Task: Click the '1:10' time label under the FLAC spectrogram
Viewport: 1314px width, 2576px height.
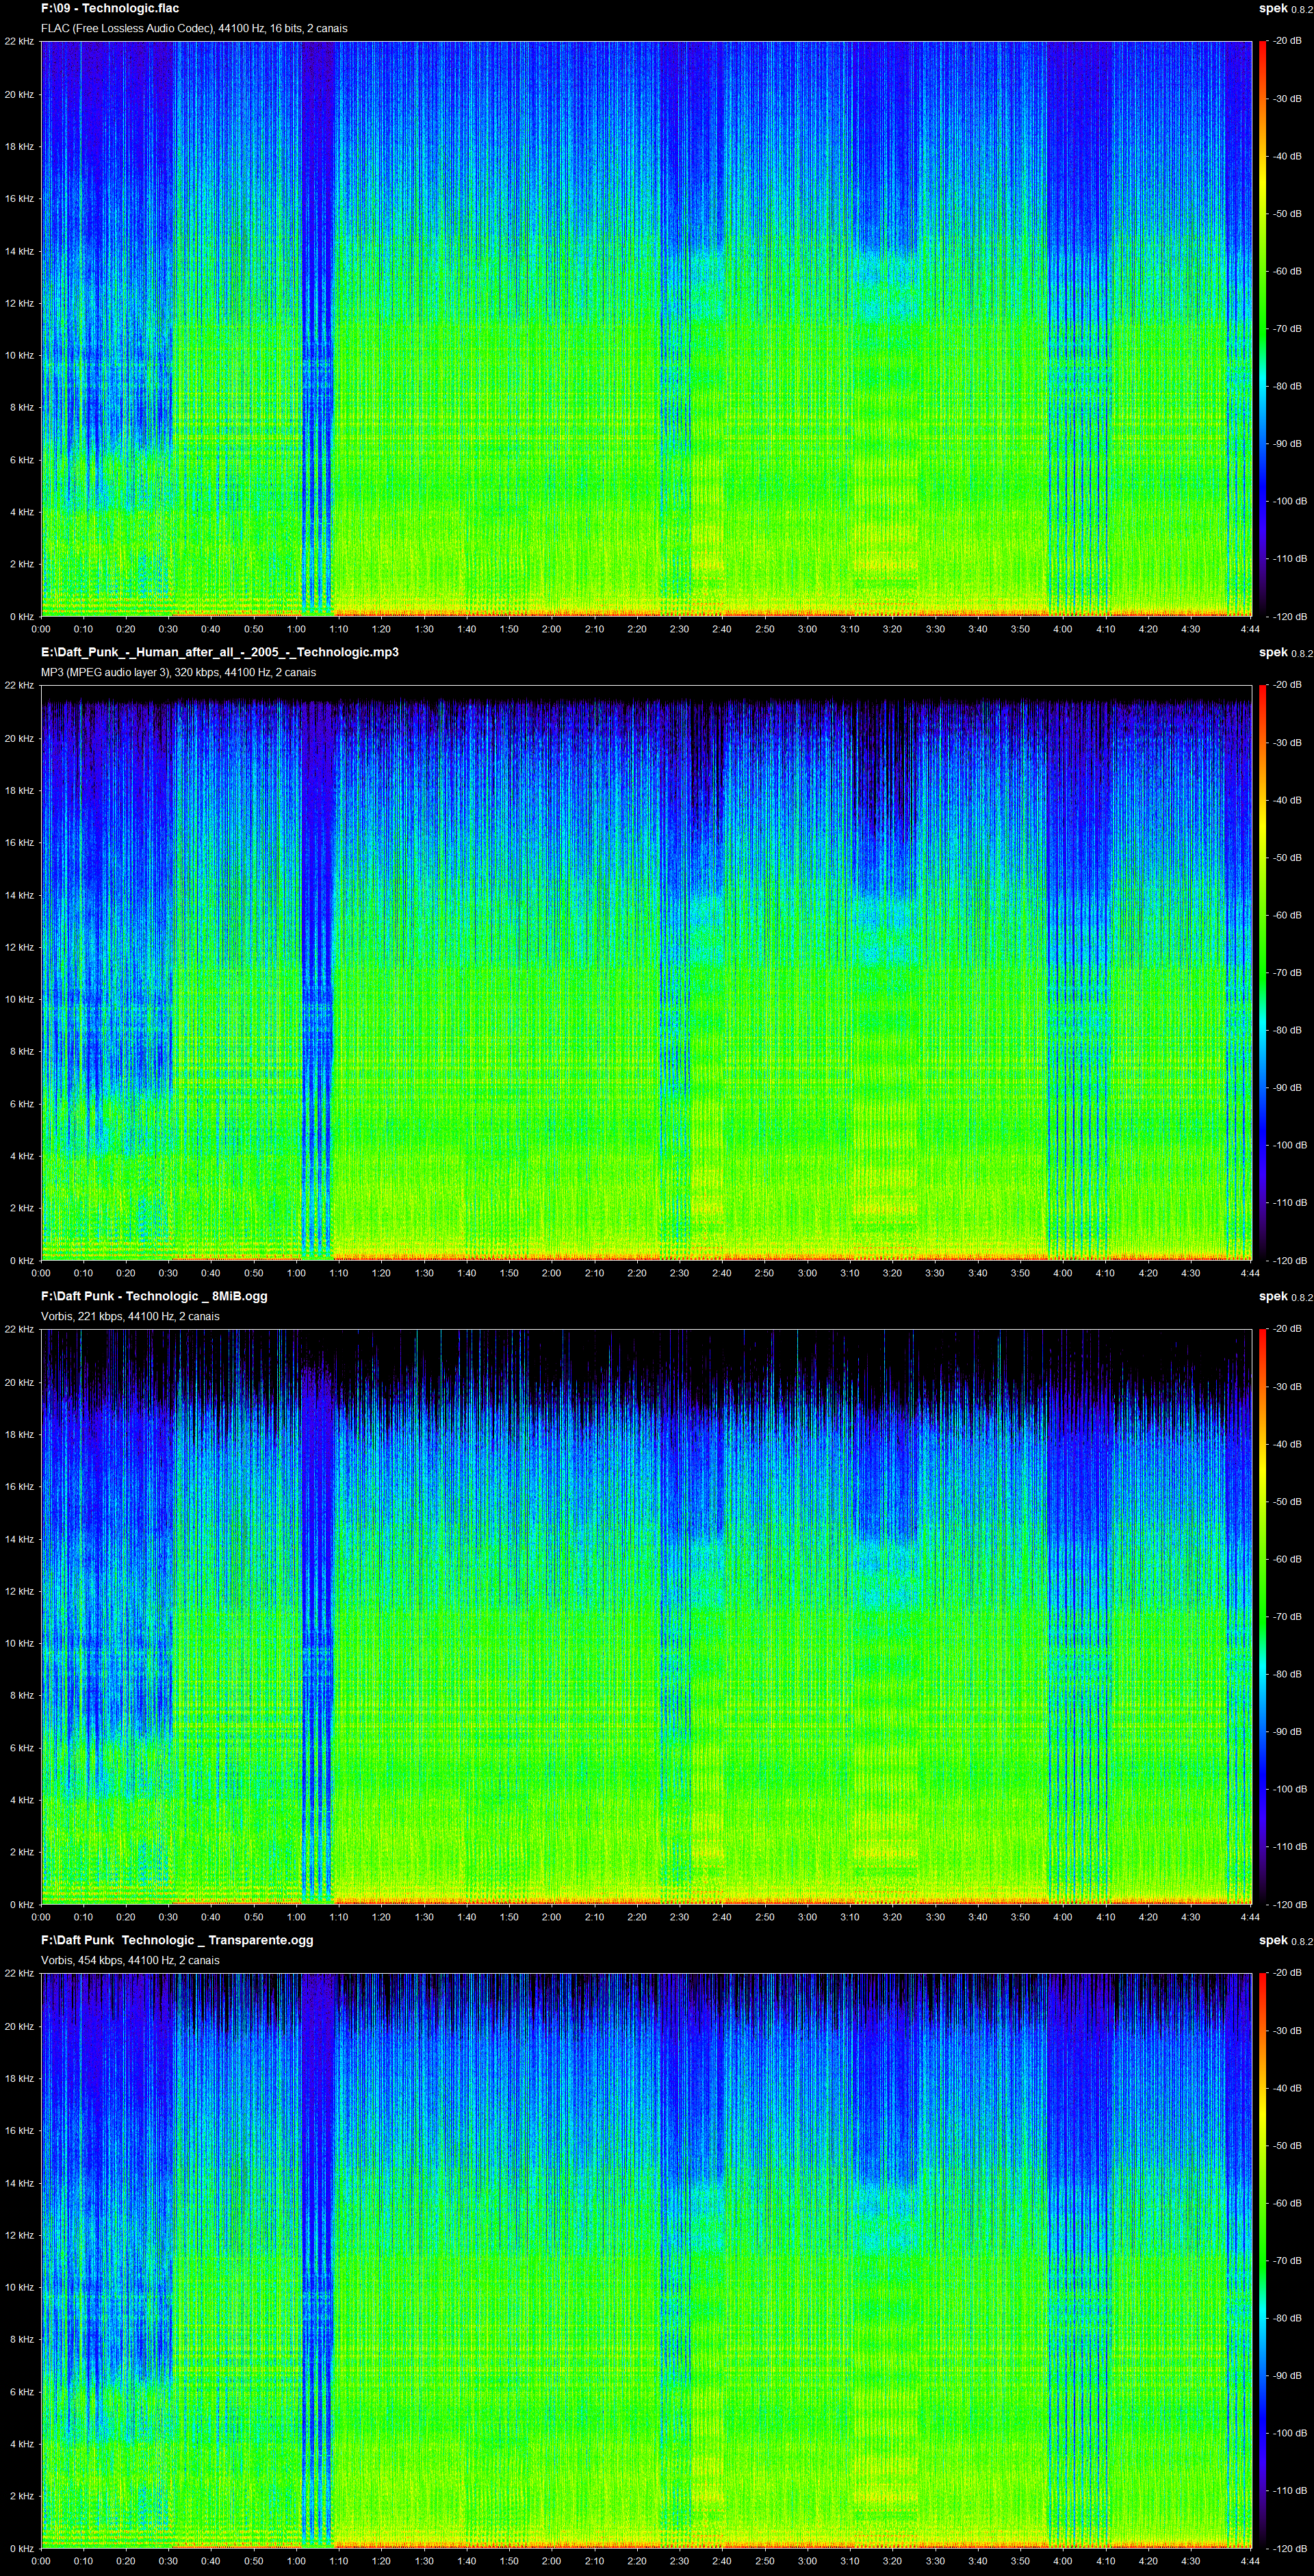Action: point(339,629)
